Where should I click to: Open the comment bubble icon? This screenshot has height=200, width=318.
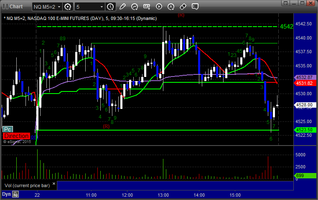pyautogui.click(x=195, y=7)
